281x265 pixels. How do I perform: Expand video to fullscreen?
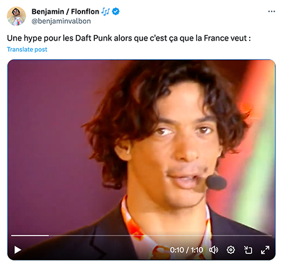265,249
